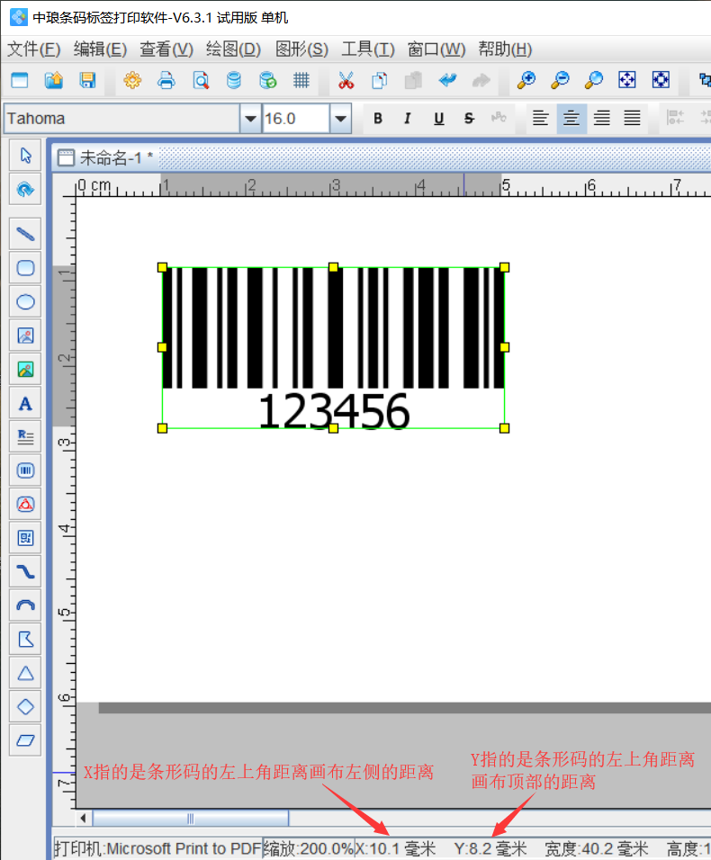This screenshot has height=860, width=711.
Task: Choose the arrow selection tool
Action: click(x=25, y=156)
